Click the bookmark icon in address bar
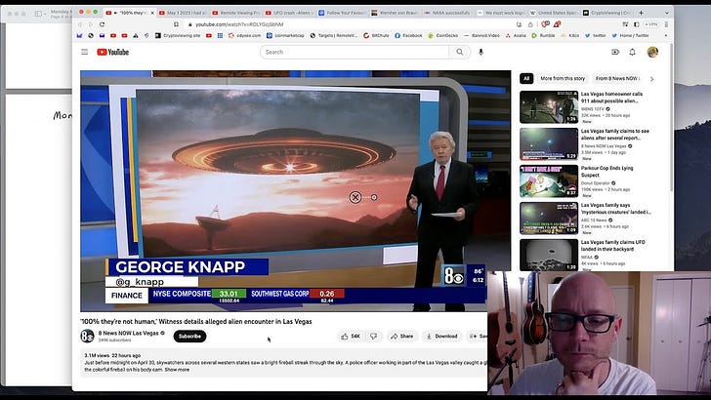Image resolution: width=711 pixels, height=400 pixels. [x=176, y=24]
